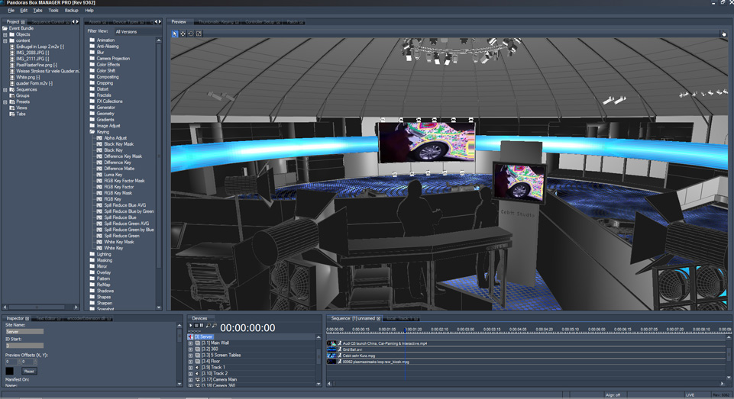Stop playback in the Devices panel
734x399 pixels.
(x=196, y=326)
